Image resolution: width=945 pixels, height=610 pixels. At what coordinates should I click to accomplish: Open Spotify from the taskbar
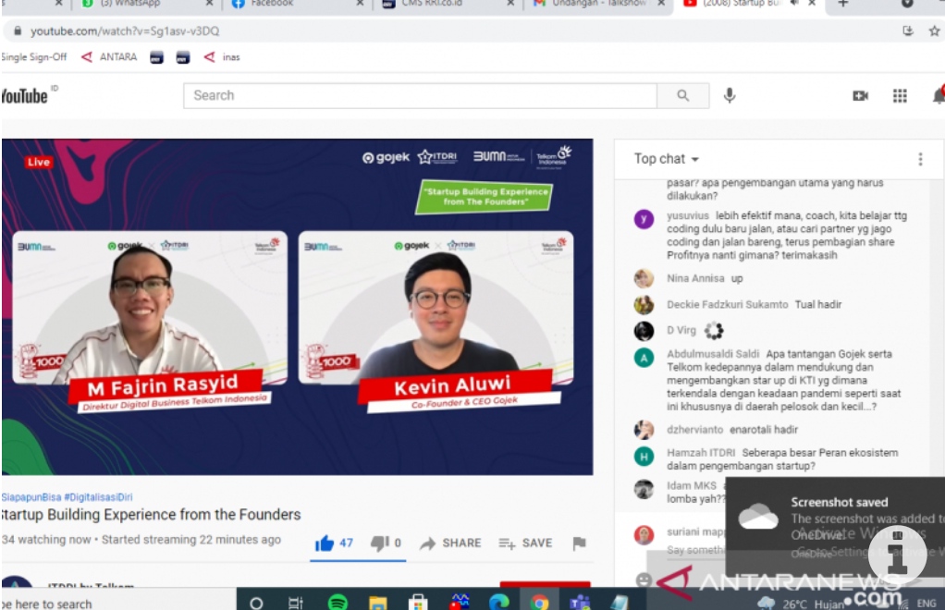pos(337,602)
